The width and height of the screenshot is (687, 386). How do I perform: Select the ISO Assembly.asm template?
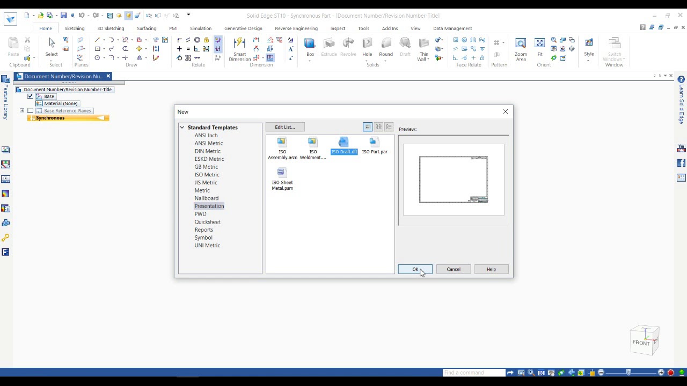[282, 149]
